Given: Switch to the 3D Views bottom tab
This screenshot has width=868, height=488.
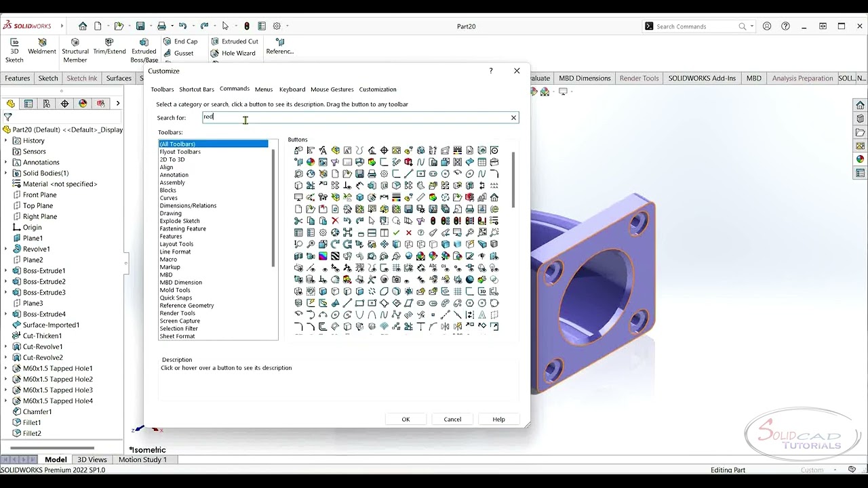Looking at the screenshot, I should [92, 460].
